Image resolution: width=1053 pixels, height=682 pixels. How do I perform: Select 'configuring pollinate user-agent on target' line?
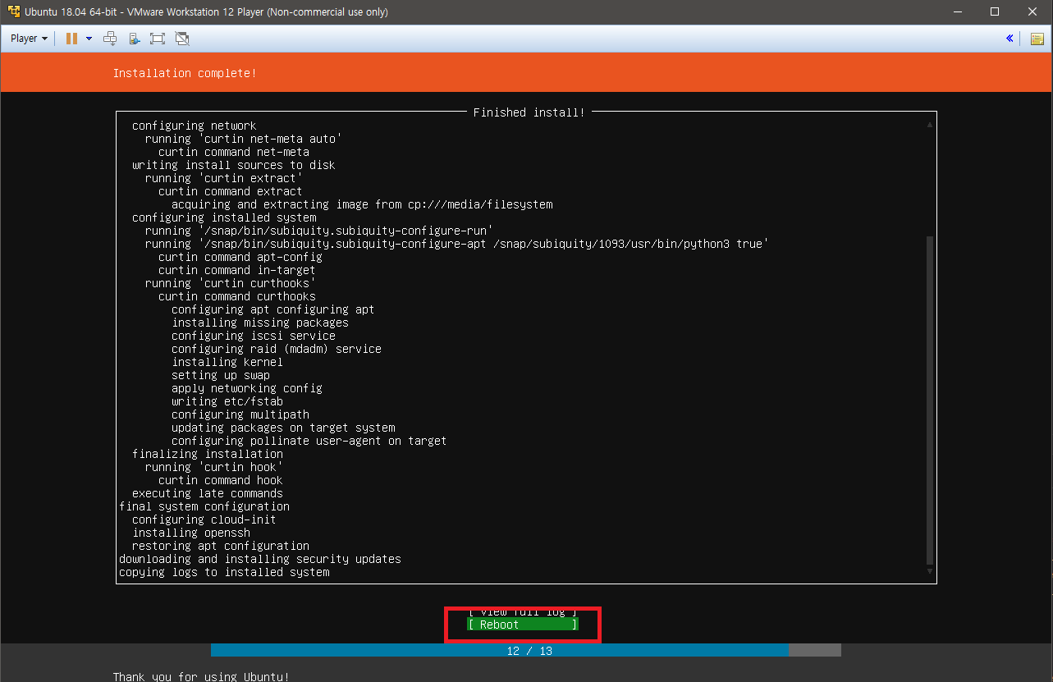pos(309,441)
